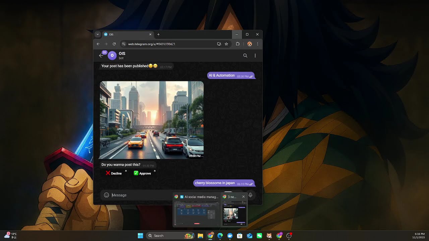Go back in browser history

pos(98,44)
